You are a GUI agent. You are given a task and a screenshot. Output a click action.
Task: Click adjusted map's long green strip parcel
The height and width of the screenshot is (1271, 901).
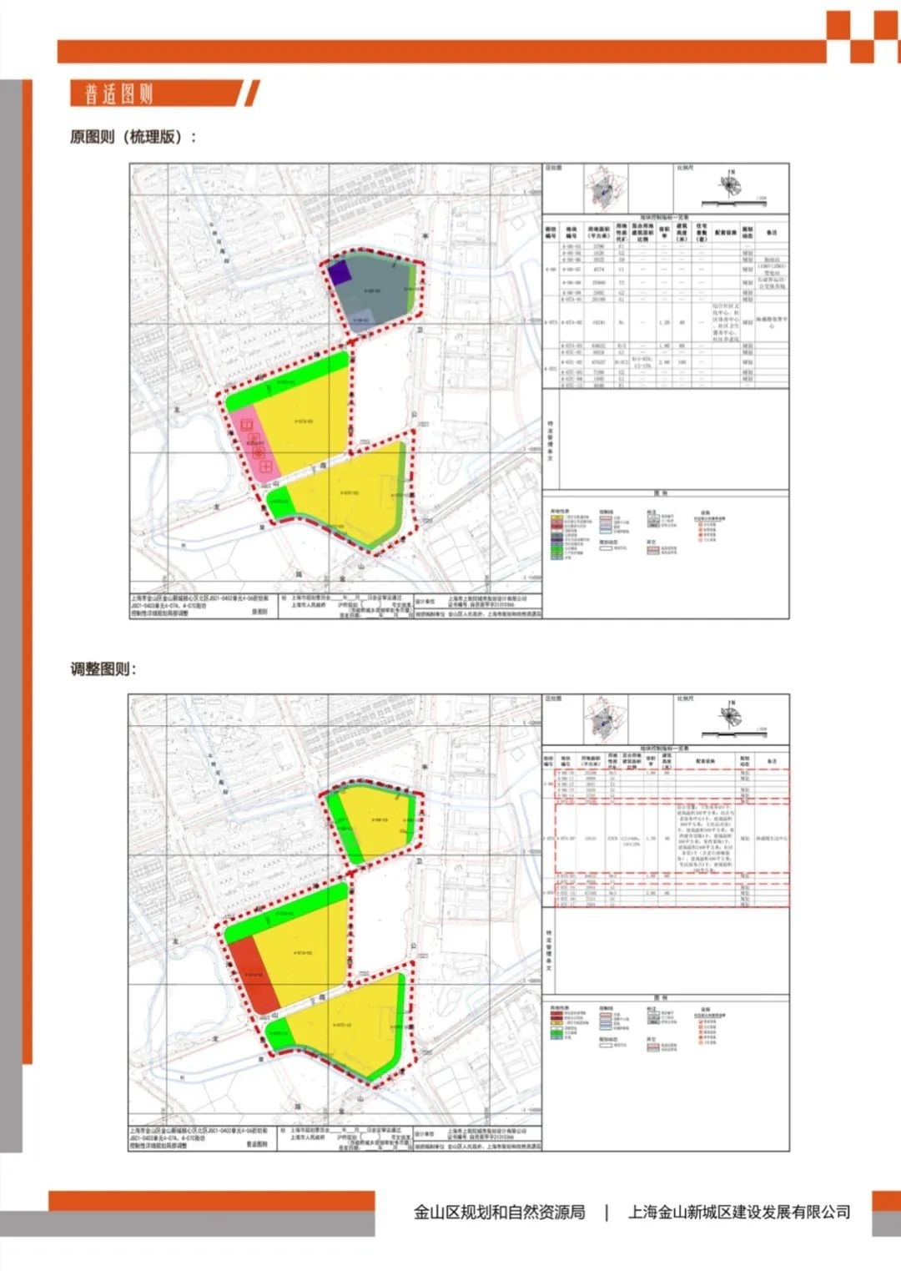(x=288, y=914)
